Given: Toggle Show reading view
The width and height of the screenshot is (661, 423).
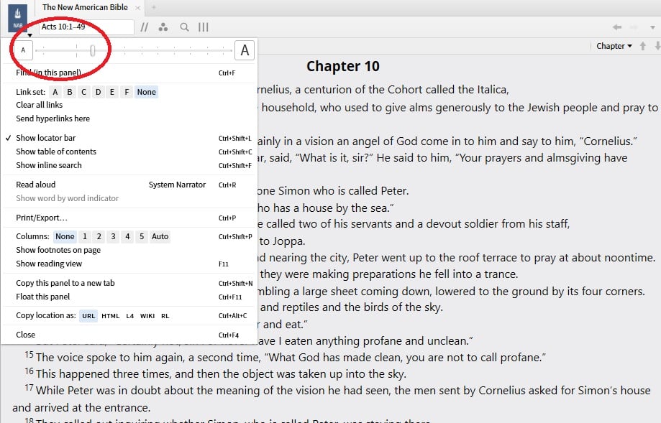Looking at the screenshot, I should point(49,264).
